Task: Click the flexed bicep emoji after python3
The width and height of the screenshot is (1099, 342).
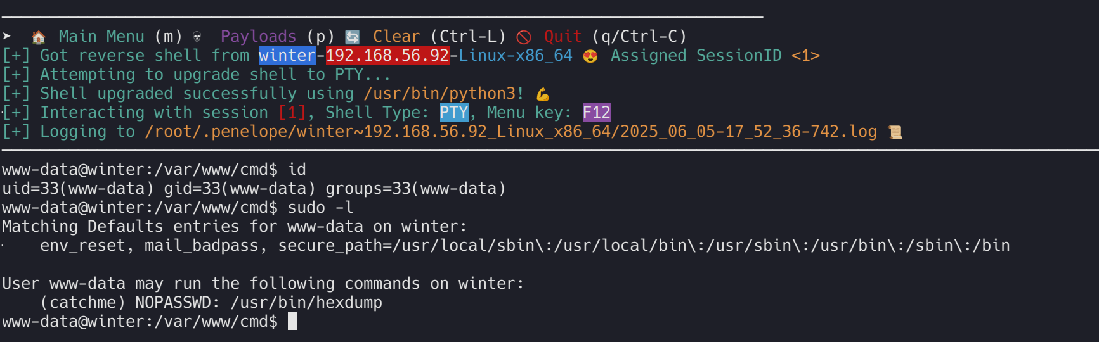Action: tap(543, 94)
